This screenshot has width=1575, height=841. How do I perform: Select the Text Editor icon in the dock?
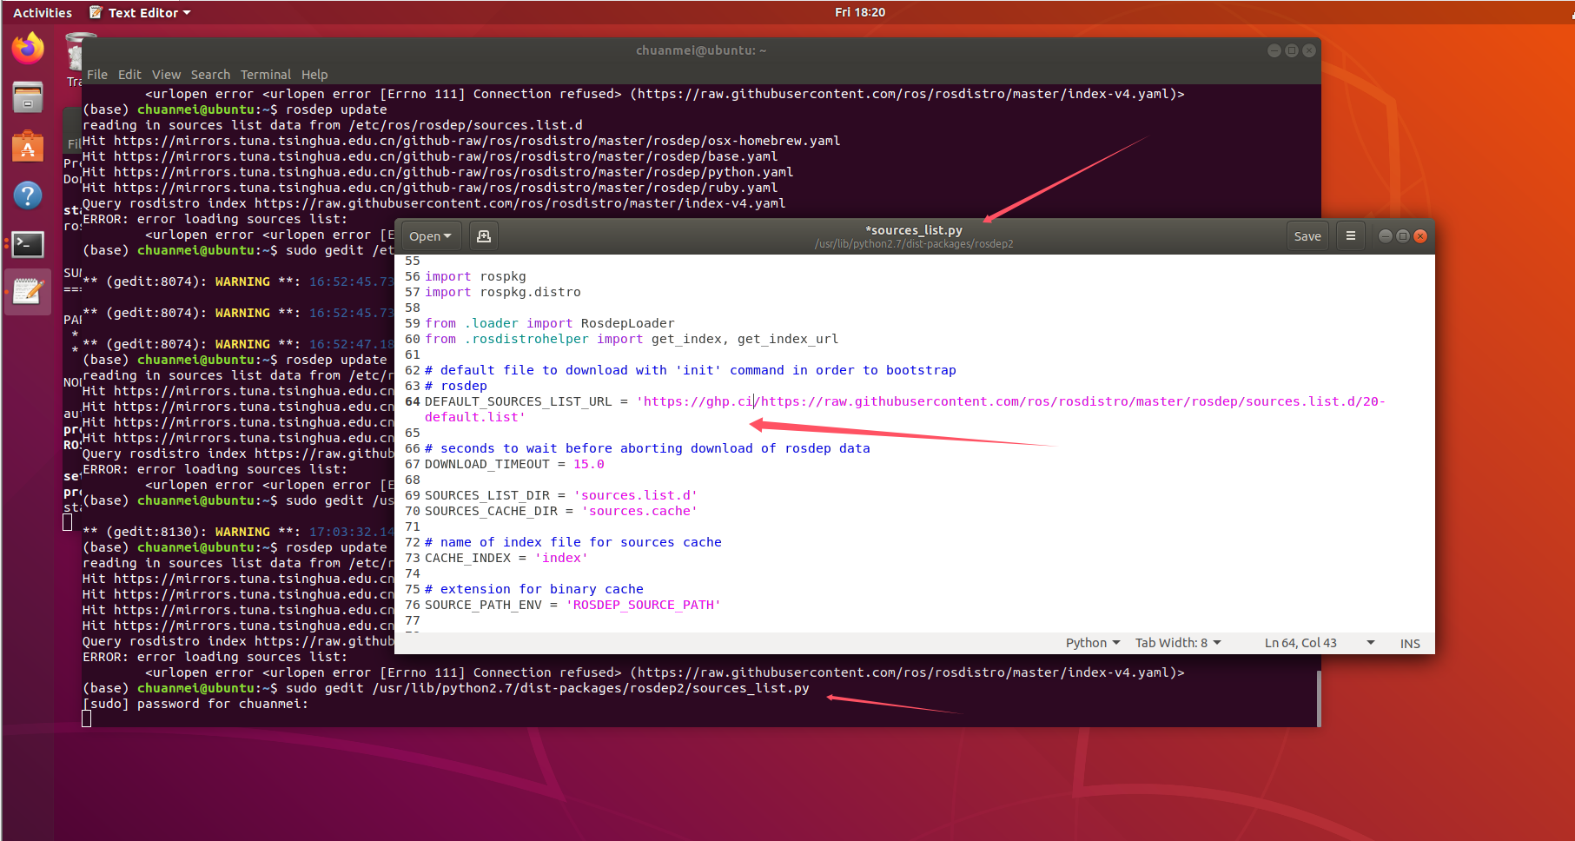[x=27, y=291]
